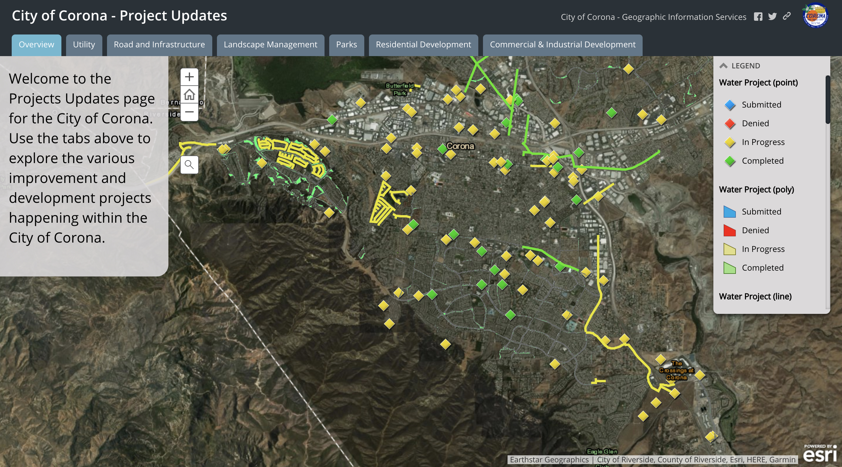Image resolution: width=842 pixels, height=467 pixels.
Task: Go to the Parks tab
Action: (x=346, y=44)
